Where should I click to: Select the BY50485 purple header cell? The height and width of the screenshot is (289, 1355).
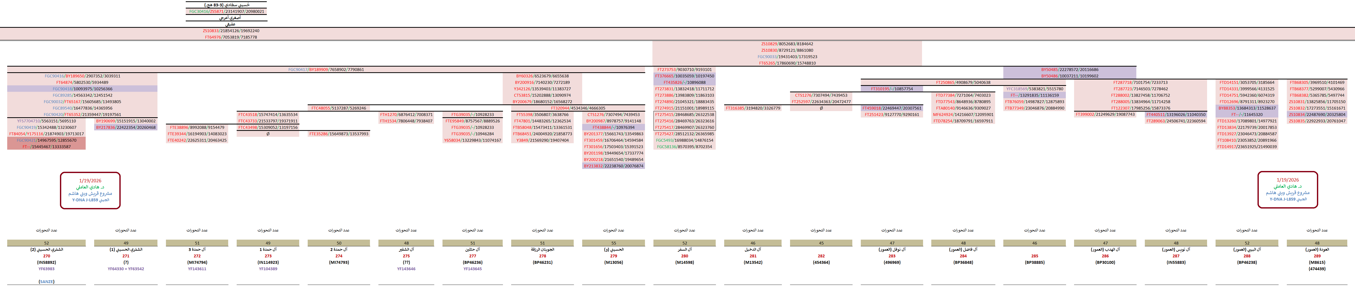pos(1069,69)
